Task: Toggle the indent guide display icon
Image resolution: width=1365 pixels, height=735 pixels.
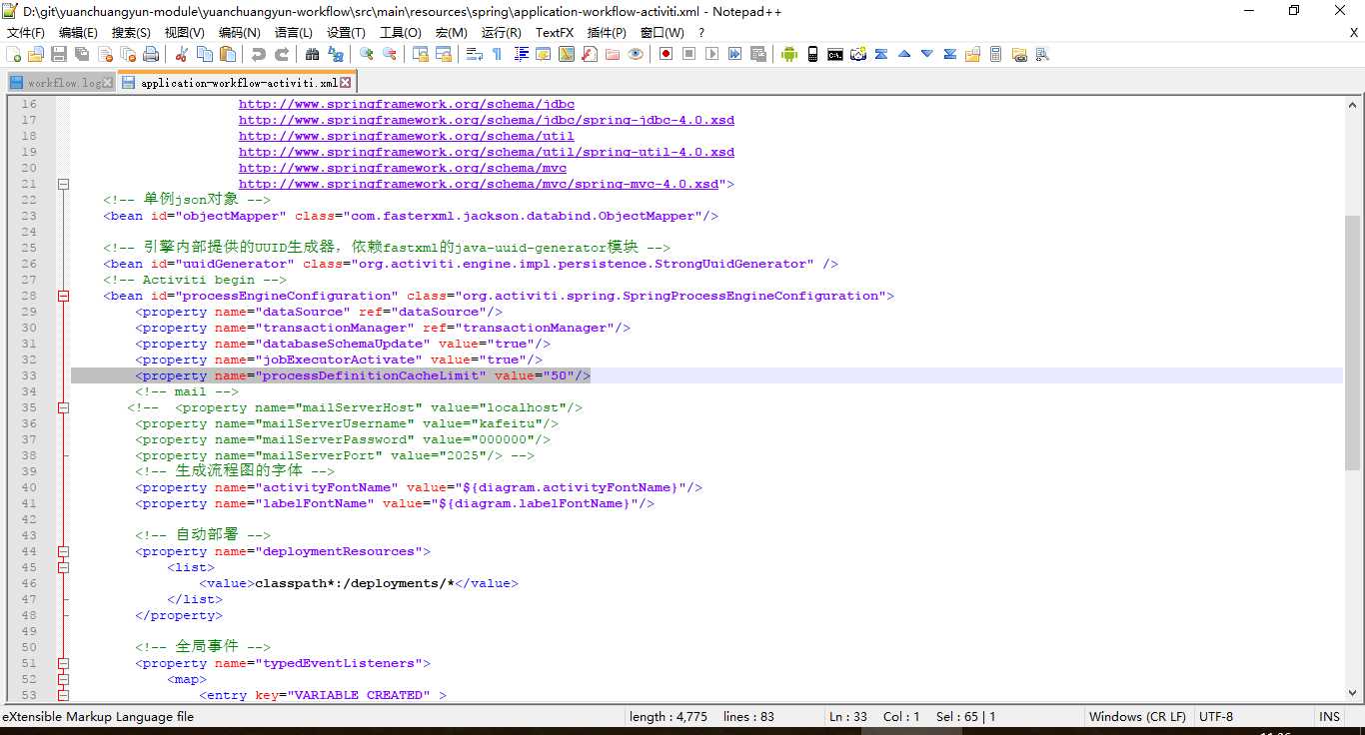Action: click(x=521, y=54)
